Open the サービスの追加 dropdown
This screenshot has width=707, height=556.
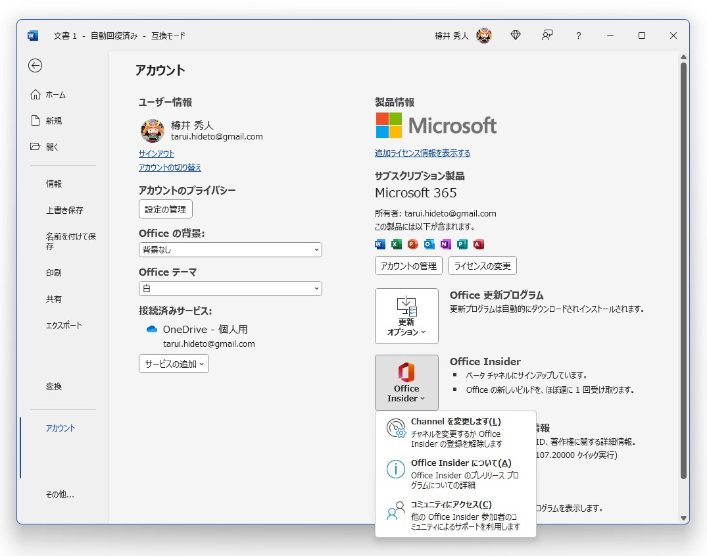[x=173, y=363]
